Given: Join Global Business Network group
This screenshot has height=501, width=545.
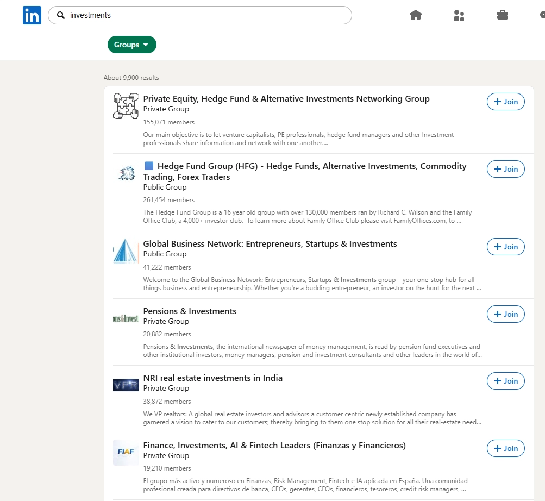Looking at the screenshot, I should tap(506, 247).
